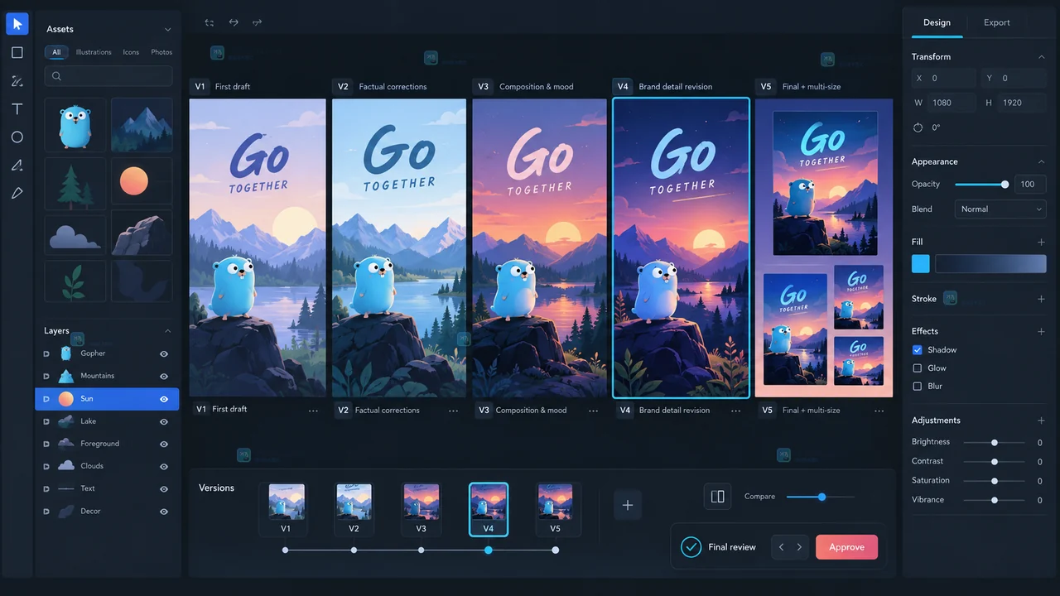1060x596 pixels.
Task: Hide the Lake layer
Action: click(164, 421)
